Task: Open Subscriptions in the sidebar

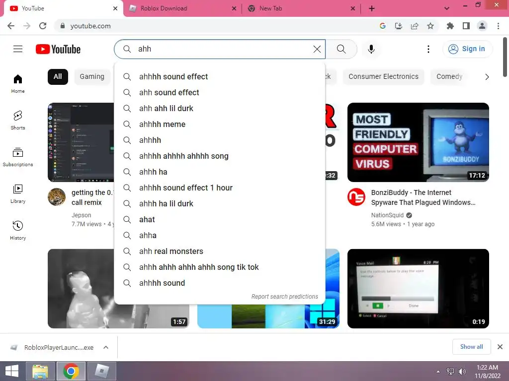Action: pyautogui.click(x=18, y=157)
